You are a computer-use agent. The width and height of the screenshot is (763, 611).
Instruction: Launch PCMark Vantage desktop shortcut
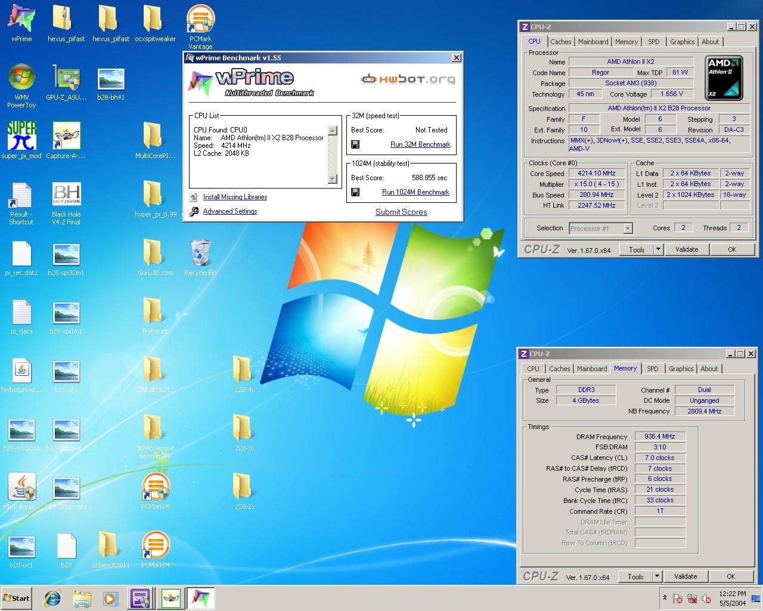pyautogui.click(x=200, y=26)
